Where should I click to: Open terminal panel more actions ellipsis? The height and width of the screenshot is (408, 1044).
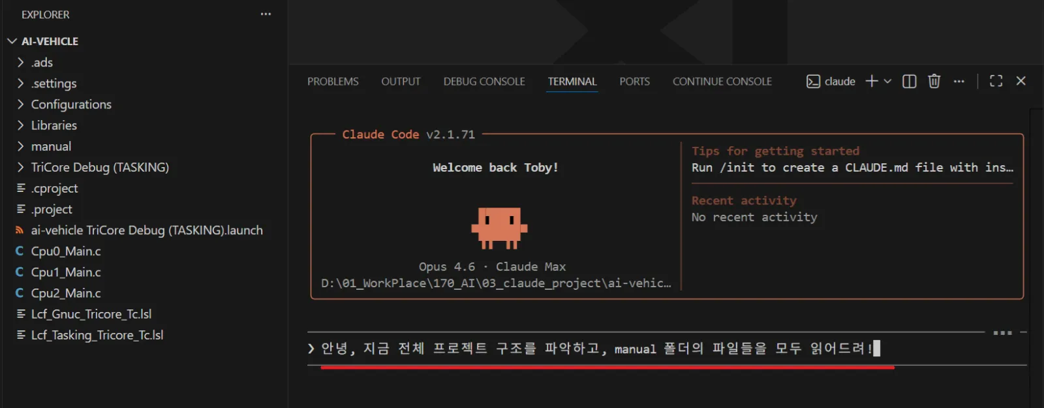pyautogui.click(x=959, y=81)
